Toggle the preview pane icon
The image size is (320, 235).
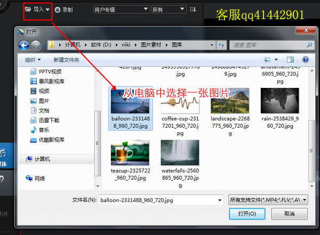(290, 60)
